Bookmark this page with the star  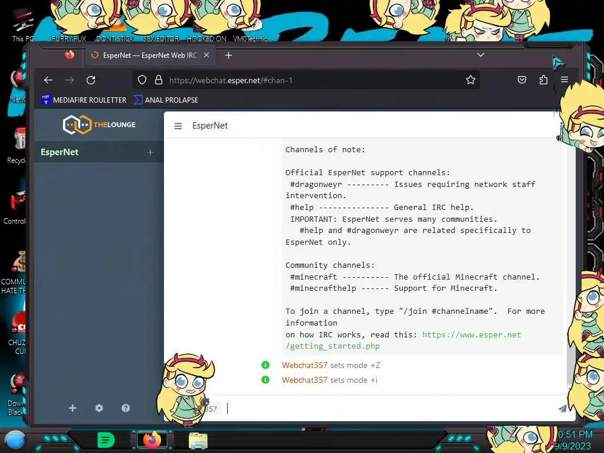tap(470, 80)
